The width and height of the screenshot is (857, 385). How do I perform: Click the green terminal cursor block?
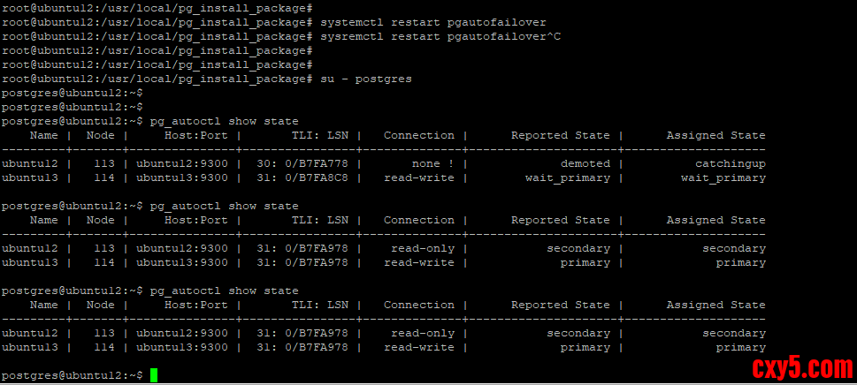tap(154, 375)
